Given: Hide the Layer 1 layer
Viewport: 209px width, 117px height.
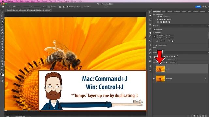Looking at the screenshot, I should click(x=154, y=69).
